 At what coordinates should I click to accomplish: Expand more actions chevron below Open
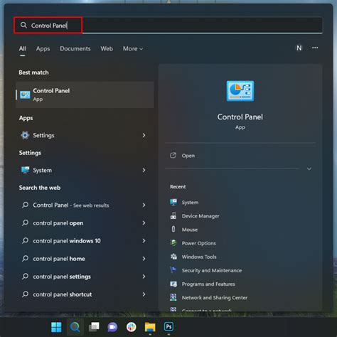(x=309, y=168)
